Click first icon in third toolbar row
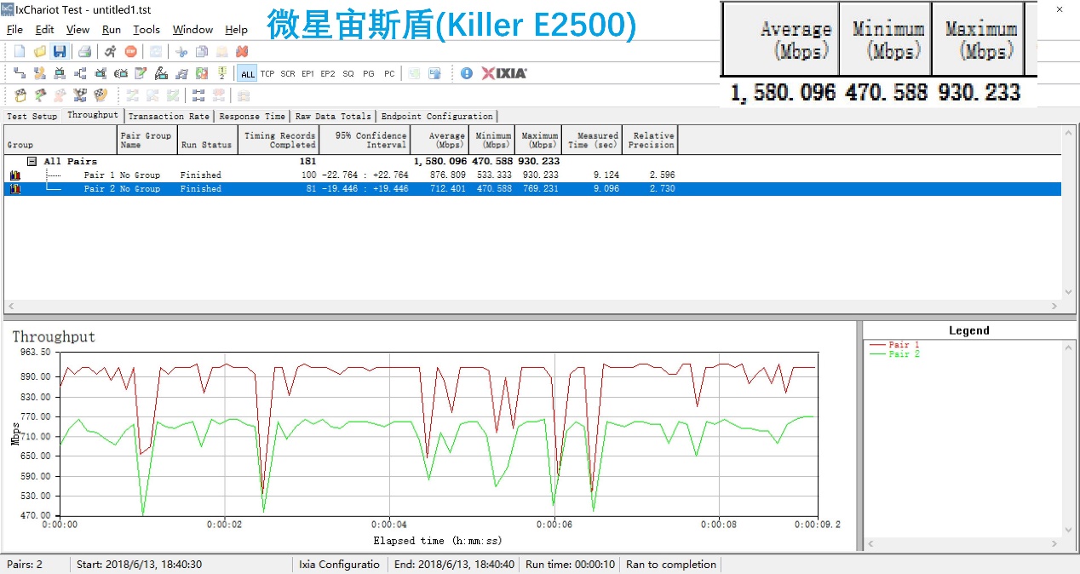This screenshot has height=574, width=1080. pyautogui.click(x=20, y=95)
